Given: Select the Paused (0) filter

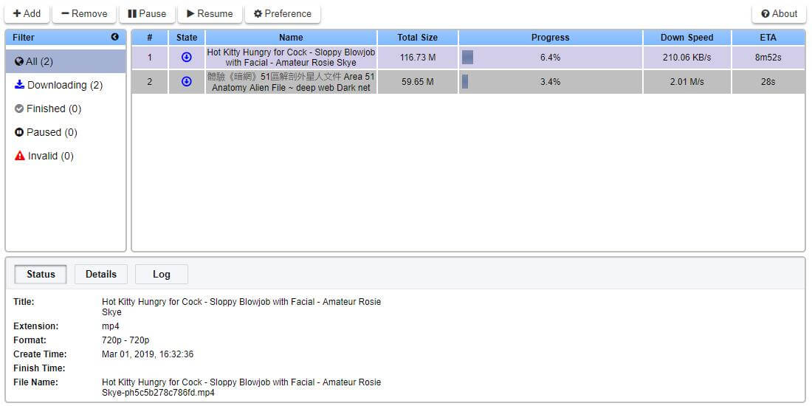Looking at the screenshot, I should coord(66,133).
